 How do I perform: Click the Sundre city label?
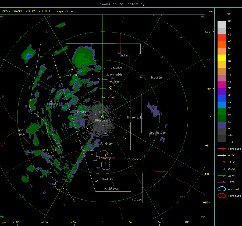tap(81, 111)
